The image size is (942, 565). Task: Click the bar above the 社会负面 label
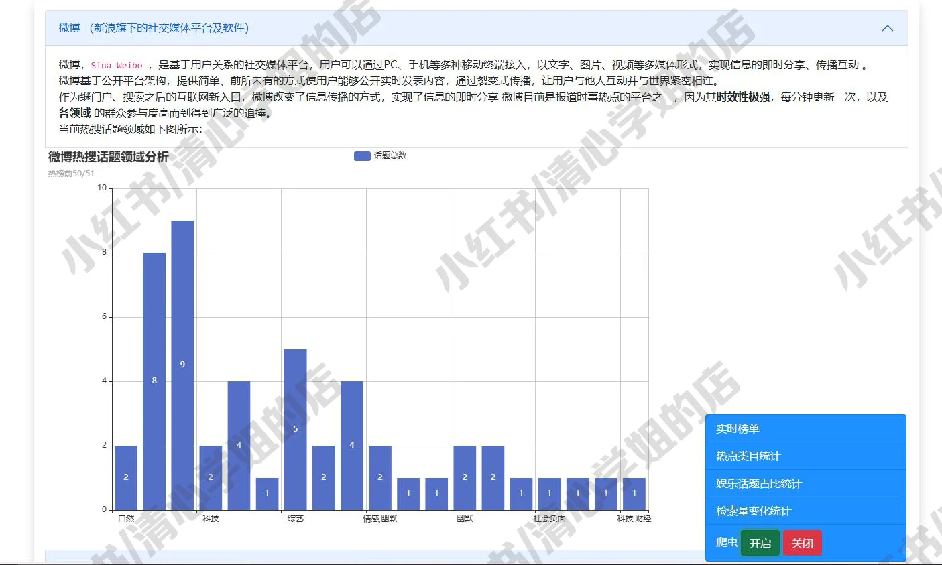click(549, 494)
